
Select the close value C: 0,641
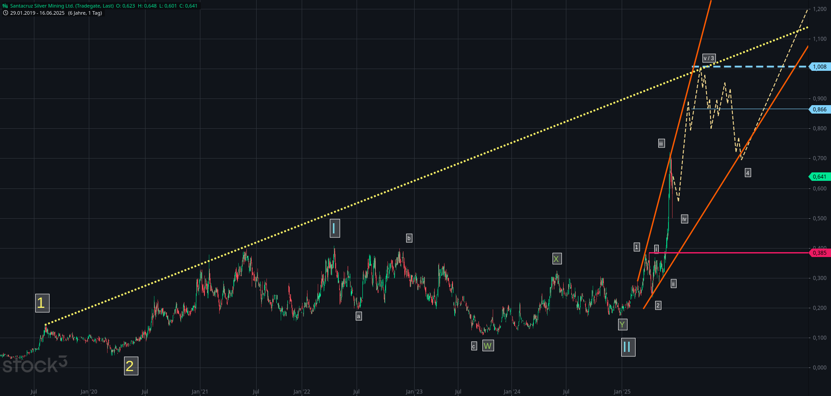point(188,6)
